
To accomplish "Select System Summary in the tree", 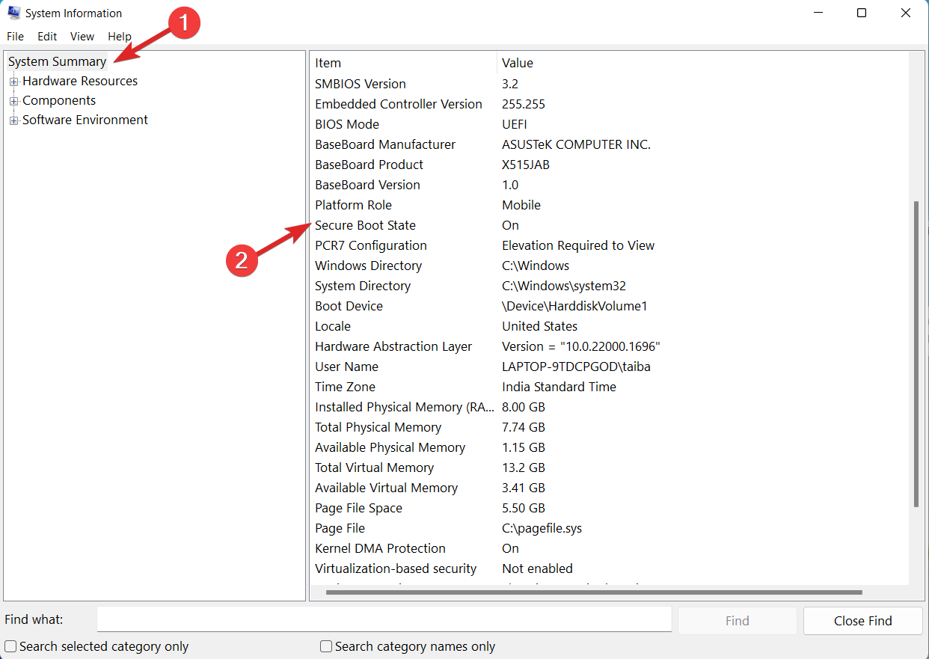I will click(x=57, y=61).
